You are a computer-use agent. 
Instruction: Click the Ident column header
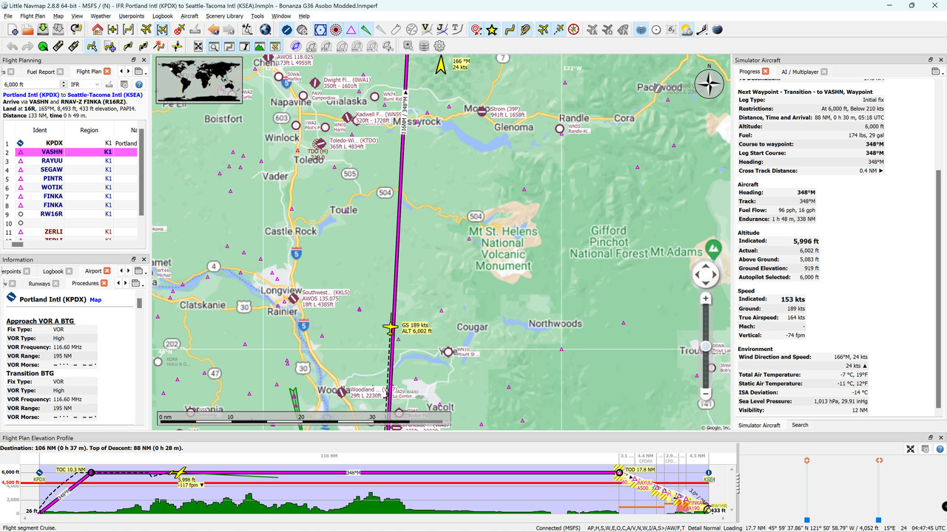40,130
